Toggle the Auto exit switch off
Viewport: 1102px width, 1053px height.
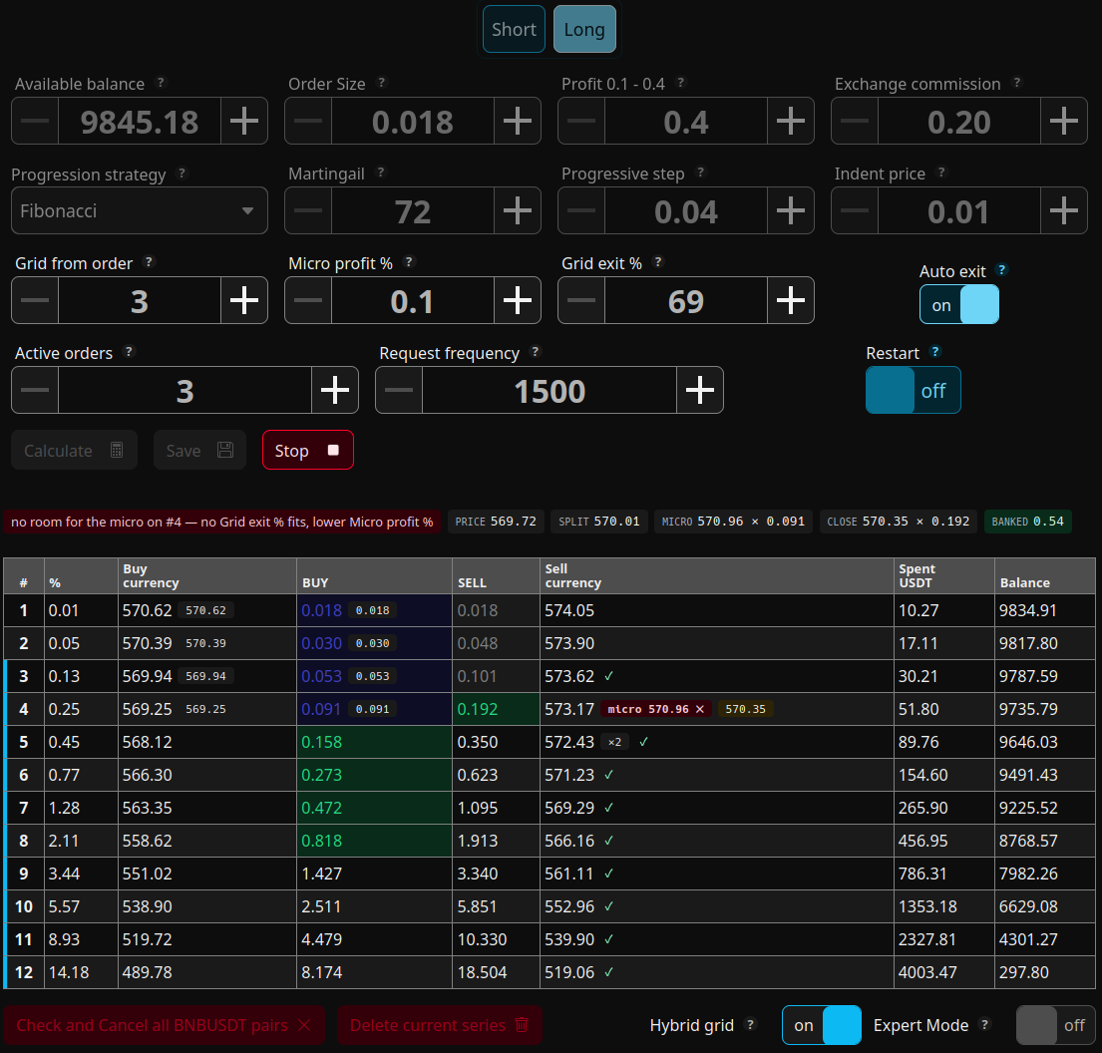pos(959,304)
